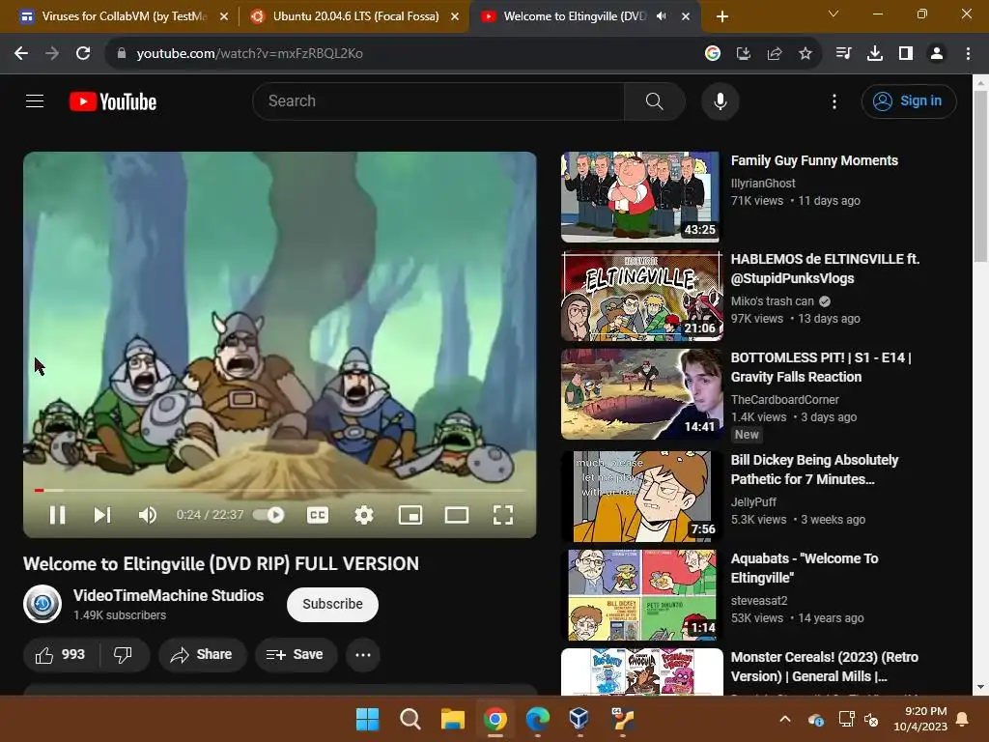Share this page from address bar
The width and height of the screenshot is (989, 742).
775,54
